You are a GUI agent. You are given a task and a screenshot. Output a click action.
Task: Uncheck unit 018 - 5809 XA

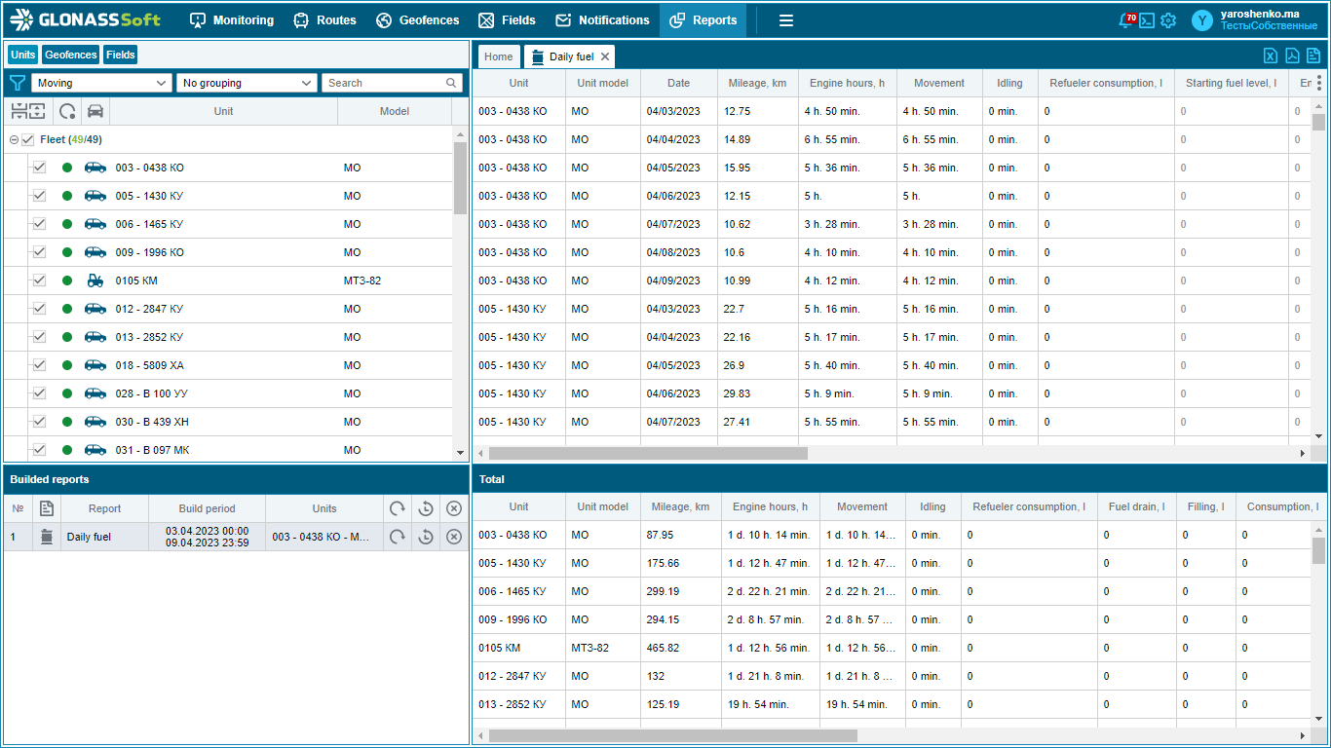point(39,365)
